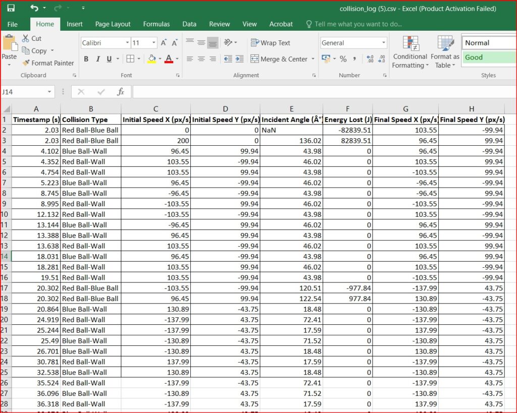Switch to the Formulas tab
Image resolution: width=517 pixels, height=413 pixels.
[x=156, y=24]
